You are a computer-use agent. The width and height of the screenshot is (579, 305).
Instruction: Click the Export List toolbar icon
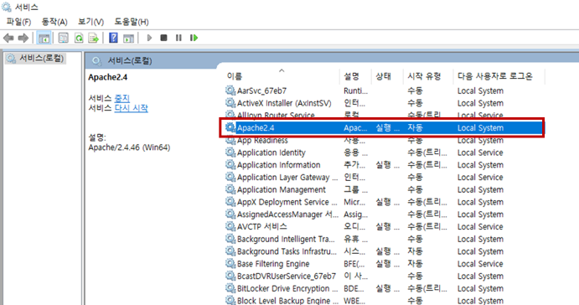coord(93,38)
